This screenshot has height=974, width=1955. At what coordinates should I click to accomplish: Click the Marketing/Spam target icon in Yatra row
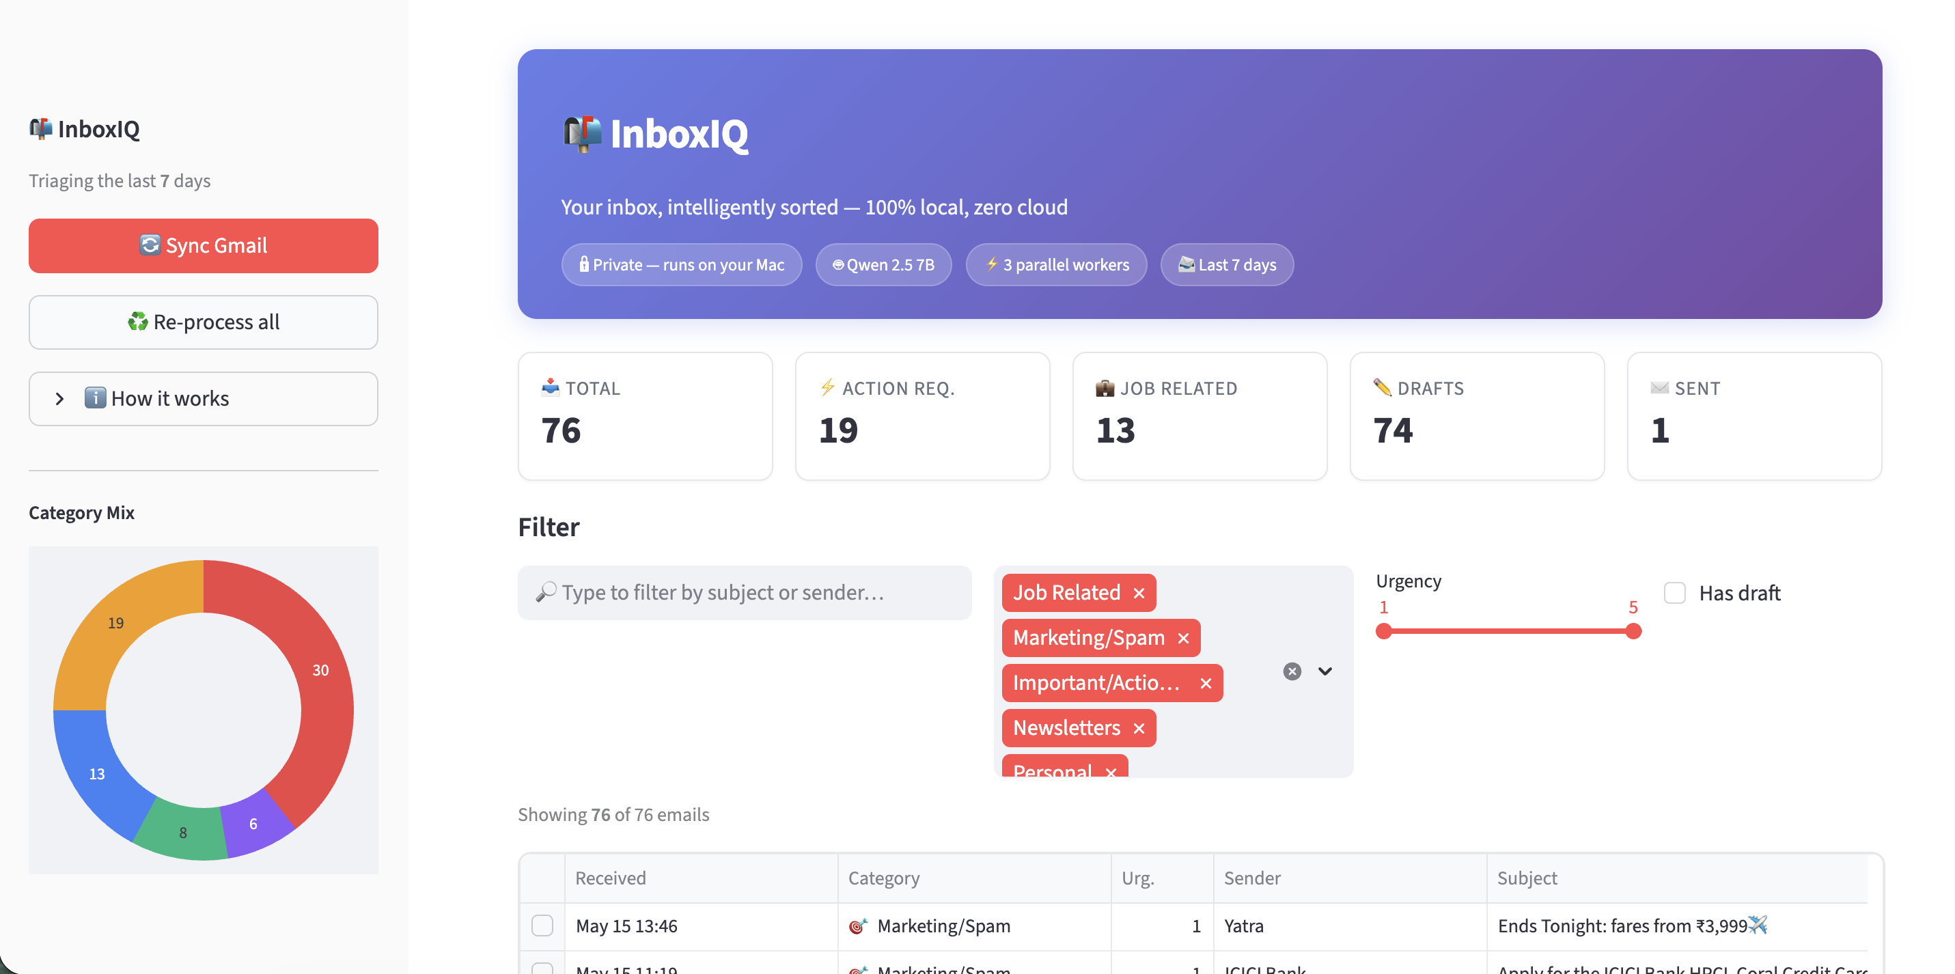pyautogui.click(x=857, y=926)
